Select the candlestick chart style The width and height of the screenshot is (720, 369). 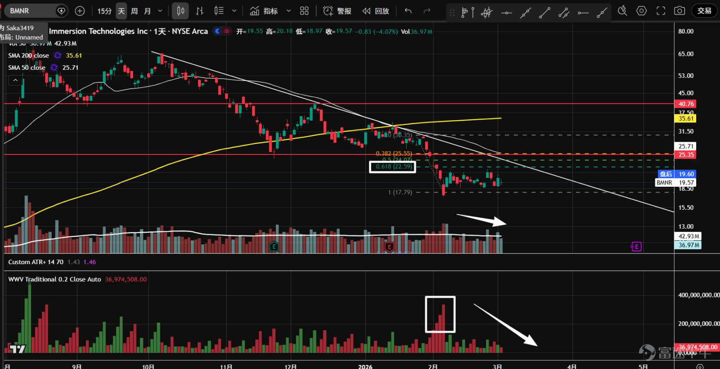pyautogui.click(x=180, y=11)
